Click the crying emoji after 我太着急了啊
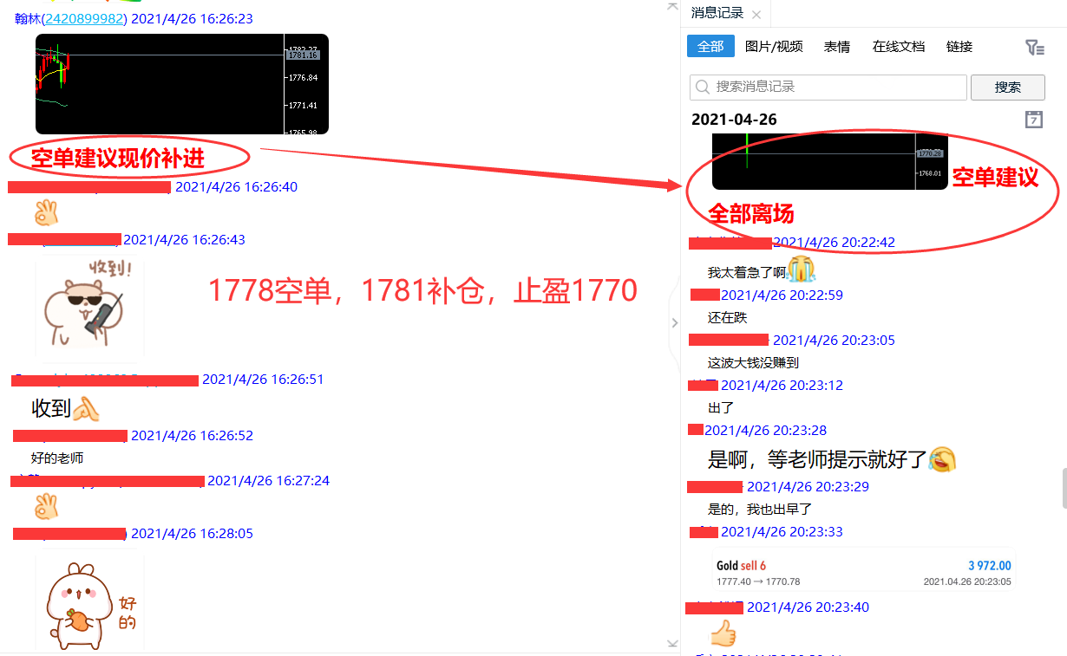1067x656 pixels. coord(801,270)
